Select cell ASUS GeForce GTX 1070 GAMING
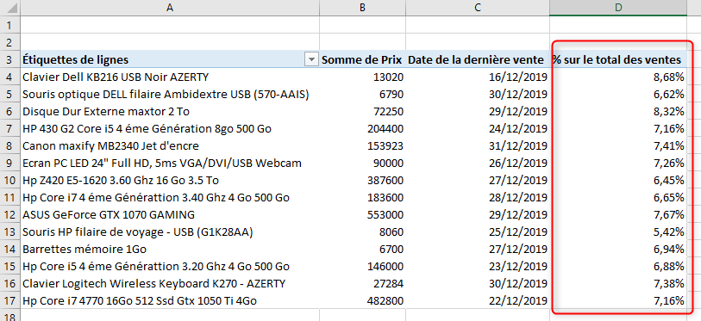 click(x=170, y=215)
